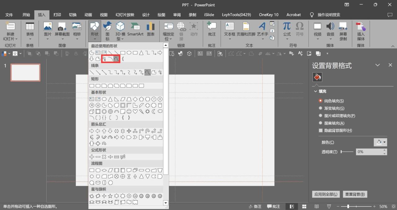Open the 颜色 fill color dropdown

[380, 142]
